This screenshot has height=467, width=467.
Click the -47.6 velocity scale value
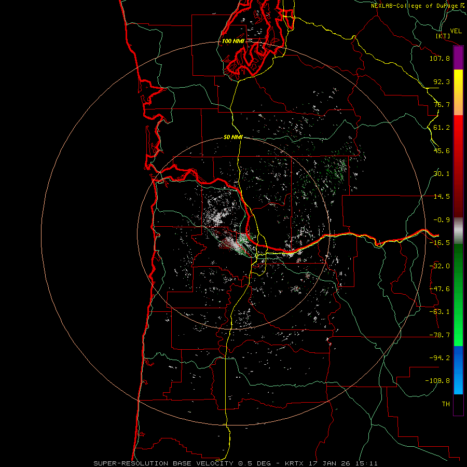coord(439,289)
